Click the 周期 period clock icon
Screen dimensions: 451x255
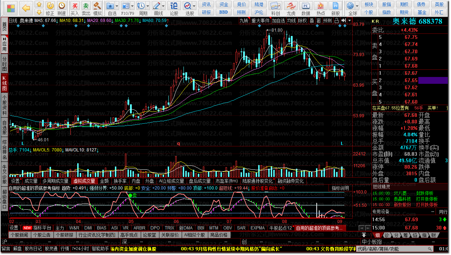point(141,5)
